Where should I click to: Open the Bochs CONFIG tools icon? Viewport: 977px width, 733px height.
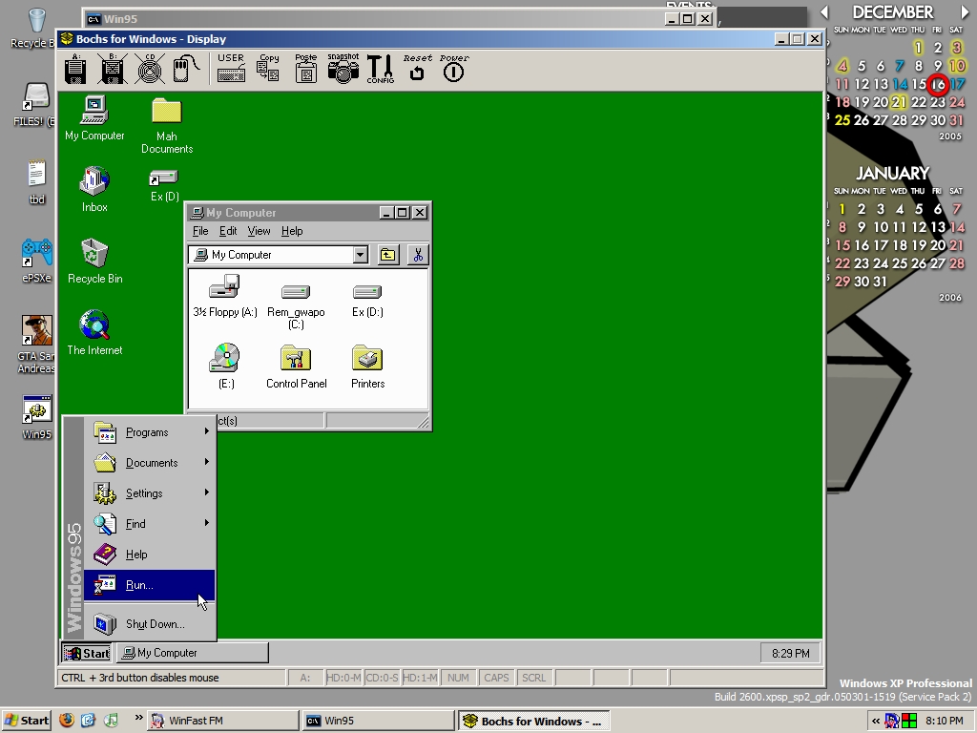pyautogui.click(x=380, y=69)
